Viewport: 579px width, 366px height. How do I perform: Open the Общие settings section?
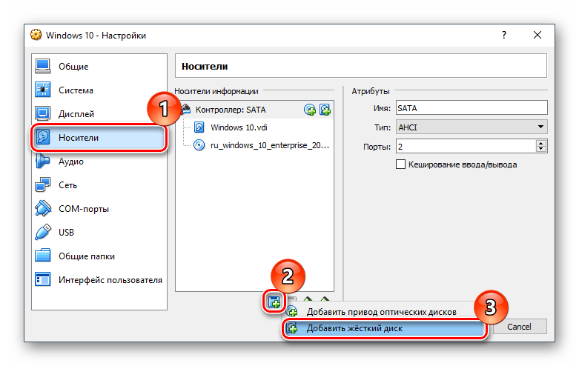(99, 67)
